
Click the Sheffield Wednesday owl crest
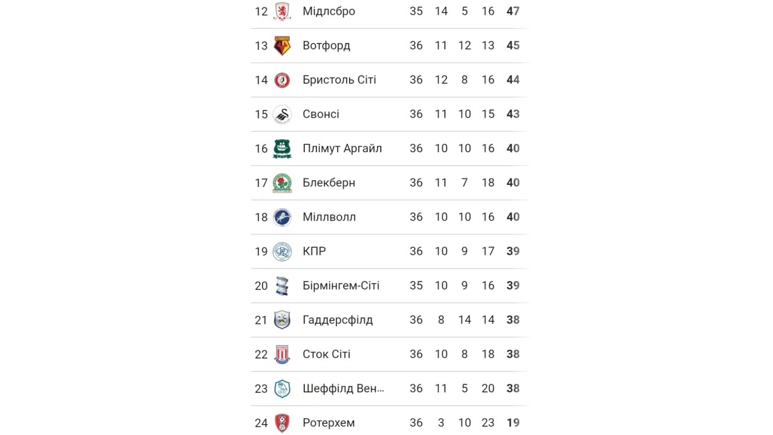[x=282, y=388]
